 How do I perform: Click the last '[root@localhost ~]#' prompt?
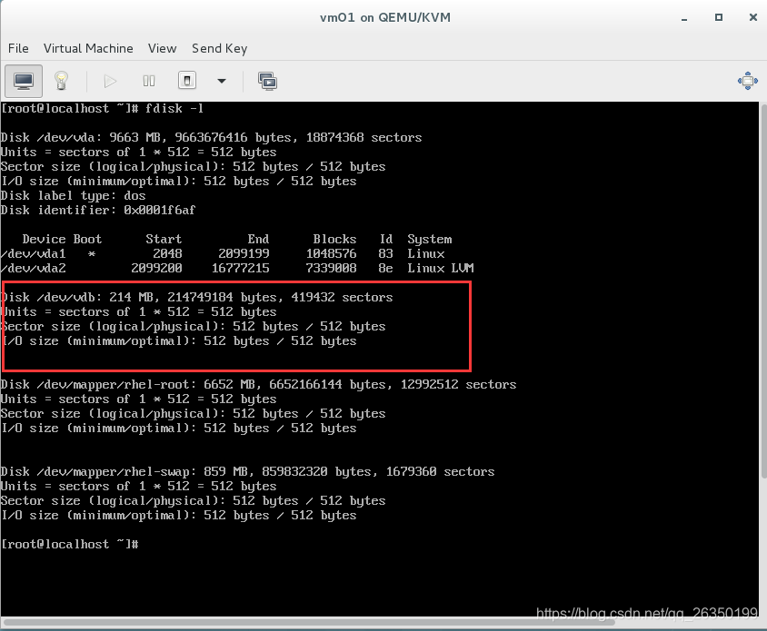coord(70,545)
